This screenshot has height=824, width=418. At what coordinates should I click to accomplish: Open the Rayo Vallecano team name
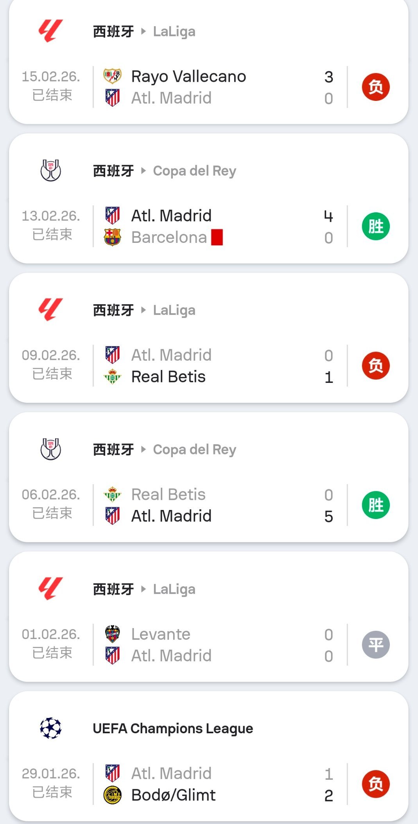188,76
